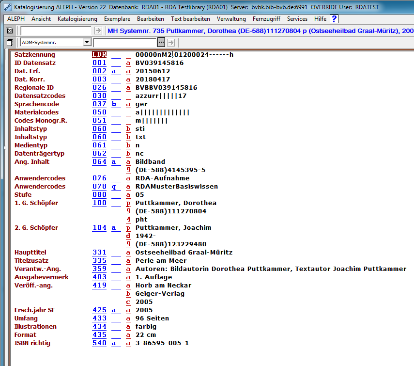Click the arrow button right of the top search field
Screen dimensions: 414x366
click(x=98, y=31)
